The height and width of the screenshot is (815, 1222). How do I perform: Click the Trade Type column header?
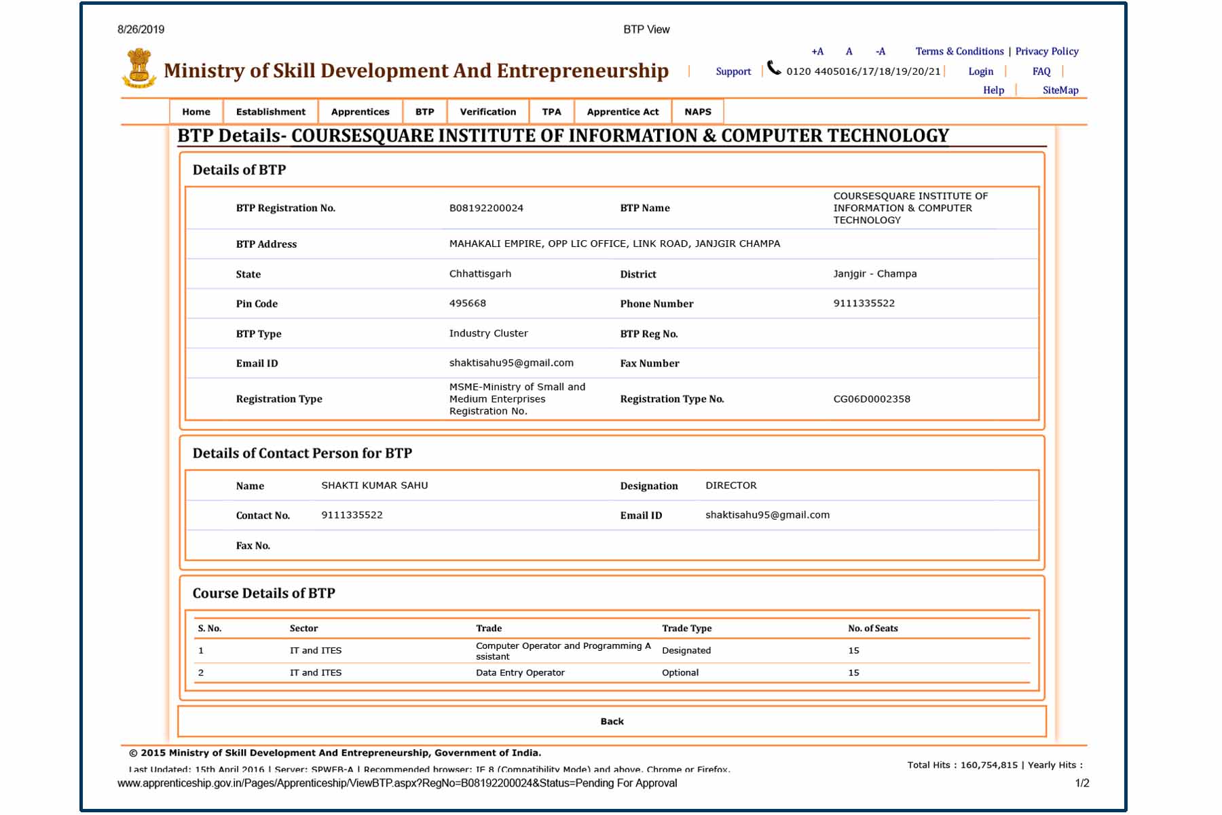tap(686, 628)
